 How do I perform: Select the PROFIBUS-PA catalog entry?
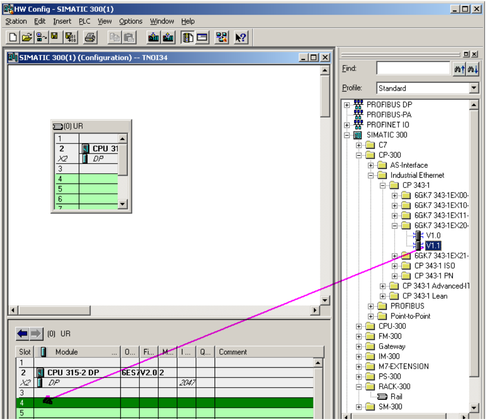(389, 115)
